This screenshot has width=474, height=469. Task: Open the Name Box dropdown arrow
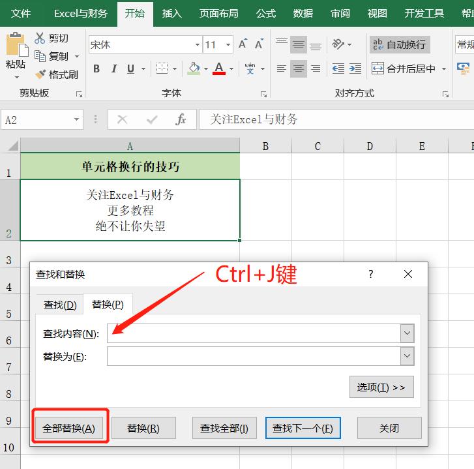point(77,119)
